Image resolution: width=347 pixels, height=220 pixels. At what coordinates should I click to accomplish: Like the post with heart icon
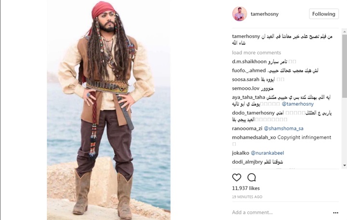click(x=237, y=178)
